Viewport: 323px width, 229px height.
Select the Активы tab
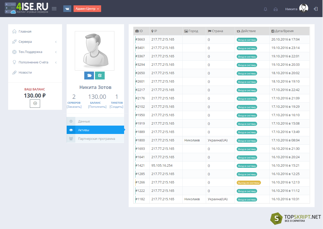coord(95,130)
